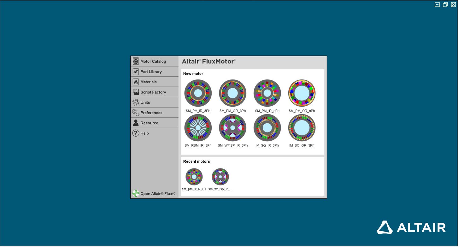Open recent motor sm_pm_ir_N_01
This screenshot has height=247, width=458.
[x=194, y=177]
